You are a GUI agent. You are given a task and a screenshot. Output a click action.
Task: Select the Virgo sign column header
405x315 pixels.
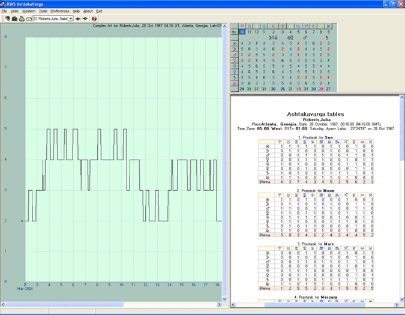click(283, 26)
